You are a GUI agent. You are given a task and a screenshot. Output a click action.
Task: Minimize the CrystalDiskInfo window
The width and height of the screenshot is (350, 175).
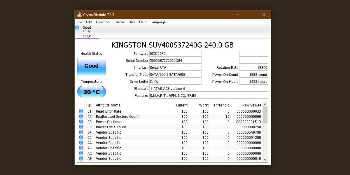[x=237, y=15]
